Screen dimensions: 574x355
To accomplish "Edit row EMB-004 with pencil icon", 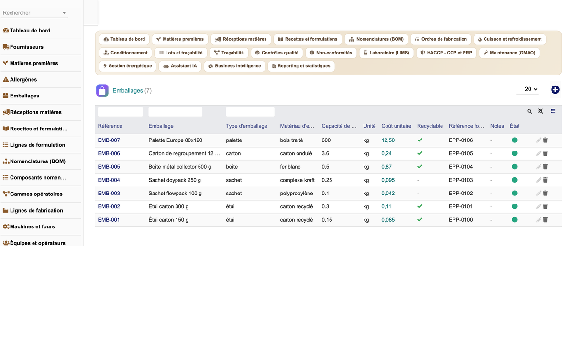I will pos(539,180).
